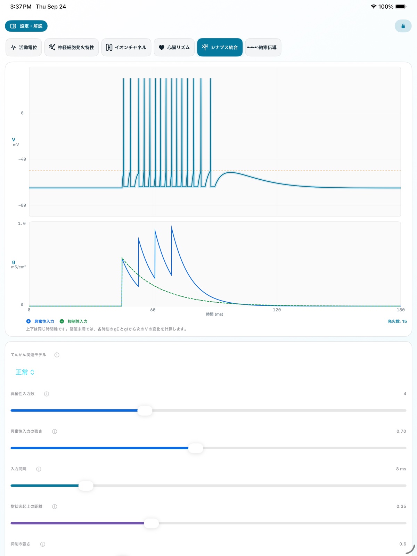Toggle the 興奮性入力 legend entry
This screenshot has height=556, width=417.
40,321
